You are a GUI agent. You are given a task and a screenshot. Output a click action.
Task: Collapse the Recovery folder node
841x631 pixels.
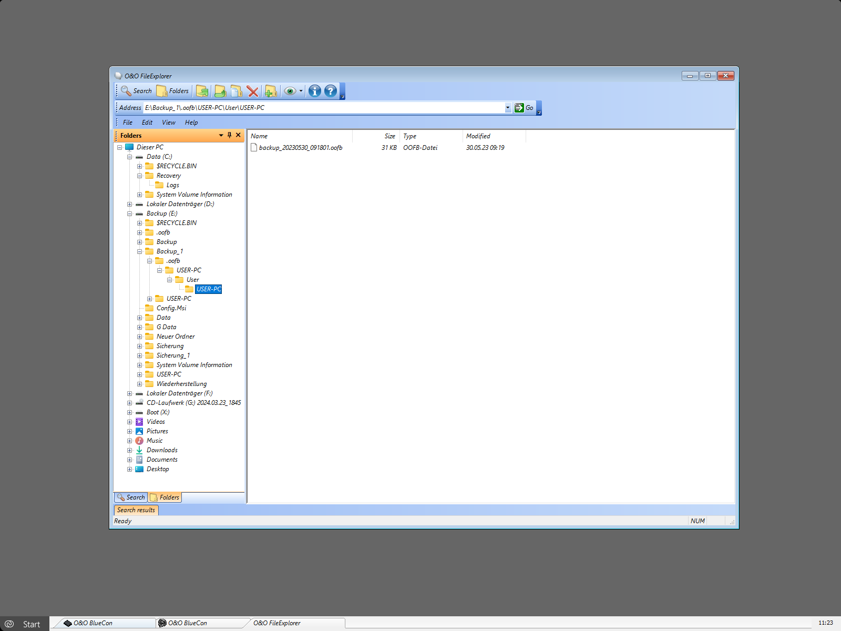pos(140,176)
